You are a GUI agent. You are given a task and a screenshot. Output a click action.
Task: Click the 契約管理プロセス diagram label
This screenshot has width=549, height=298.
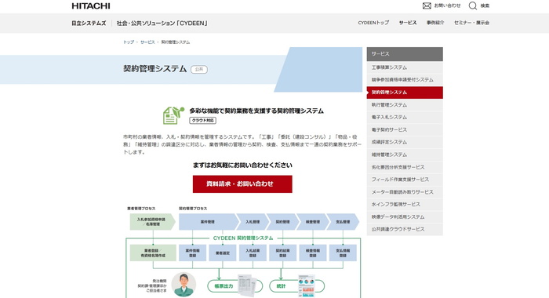tap(193, 209)
